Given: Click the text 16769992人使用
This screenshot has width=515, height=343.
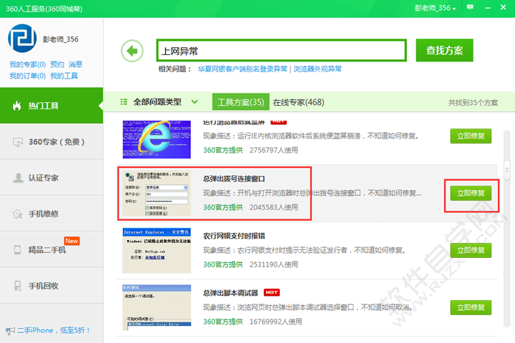Looking at the screenshot, I should (276, 322).
